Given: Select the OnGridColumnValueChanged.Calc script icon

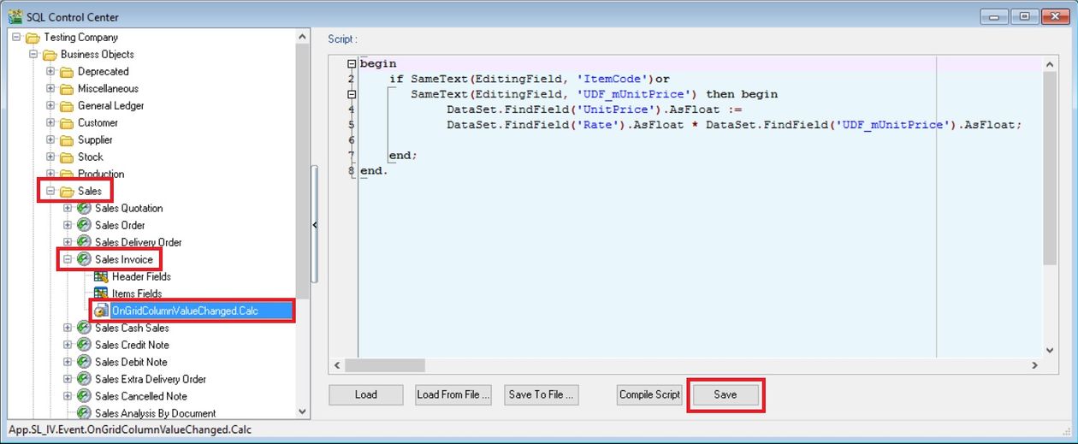Looking at the screenshot, I should (x=101, y=311).
